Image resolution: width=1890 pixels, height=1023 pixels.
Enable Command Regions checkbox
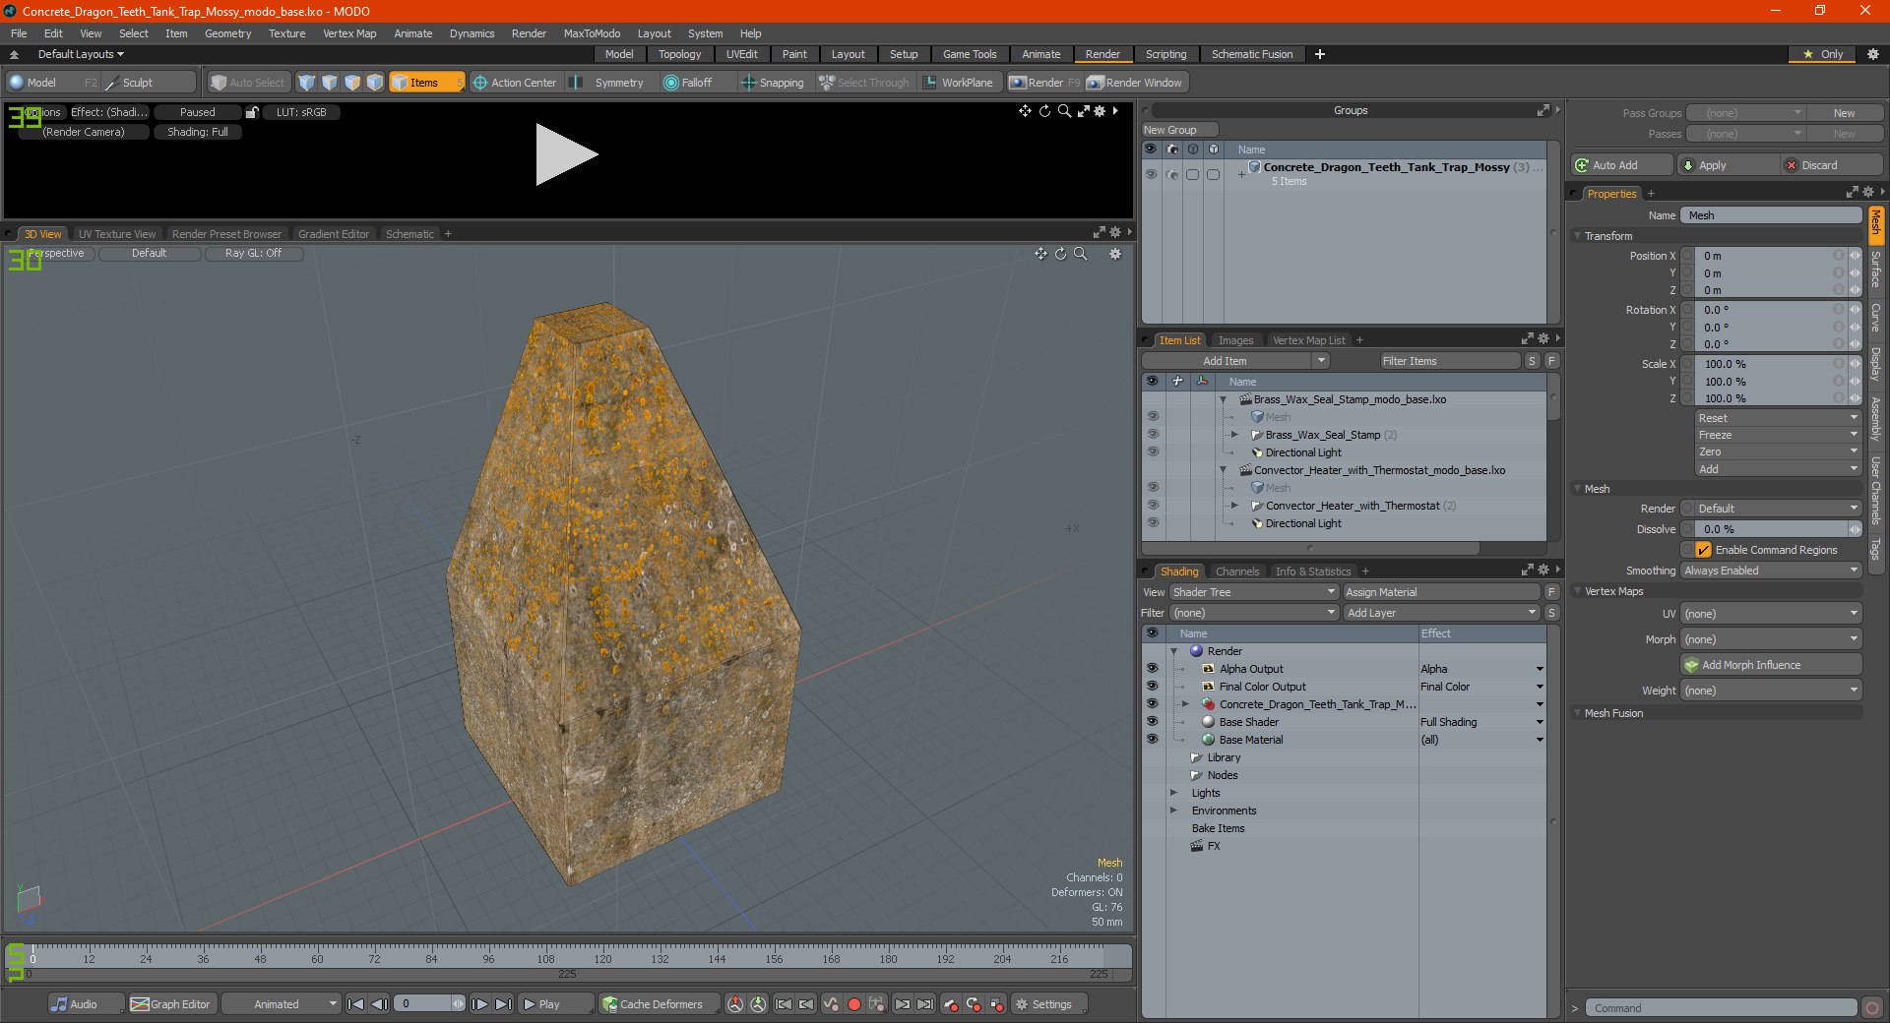[1703, 550]
